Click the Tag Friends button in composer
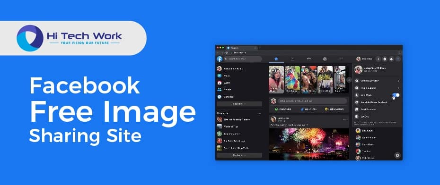Viewport: 440px width, 185px height. point(308,109)
